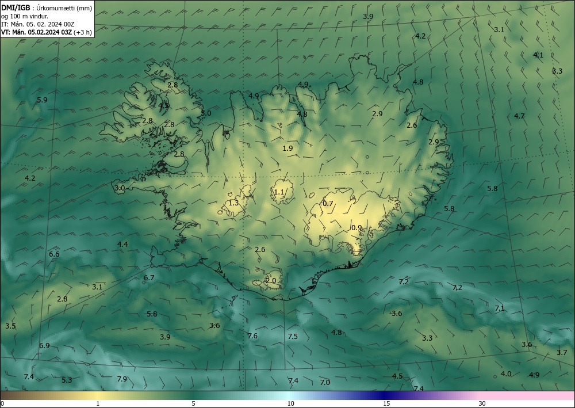Click the 7.6 value south of Iceland

click(x=252, y=335)
